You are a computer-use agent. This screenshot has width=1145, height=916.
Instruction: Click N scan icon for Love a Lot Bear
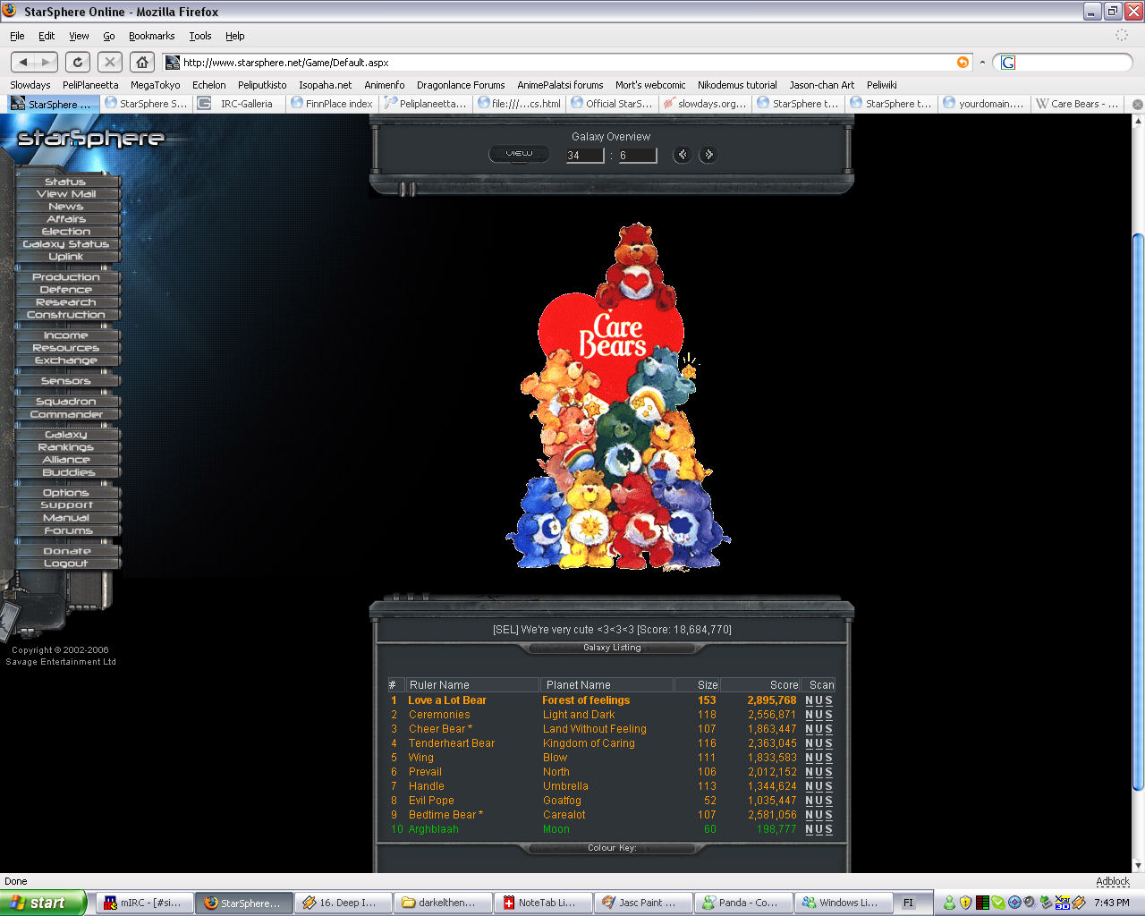(x=809, y=700)
